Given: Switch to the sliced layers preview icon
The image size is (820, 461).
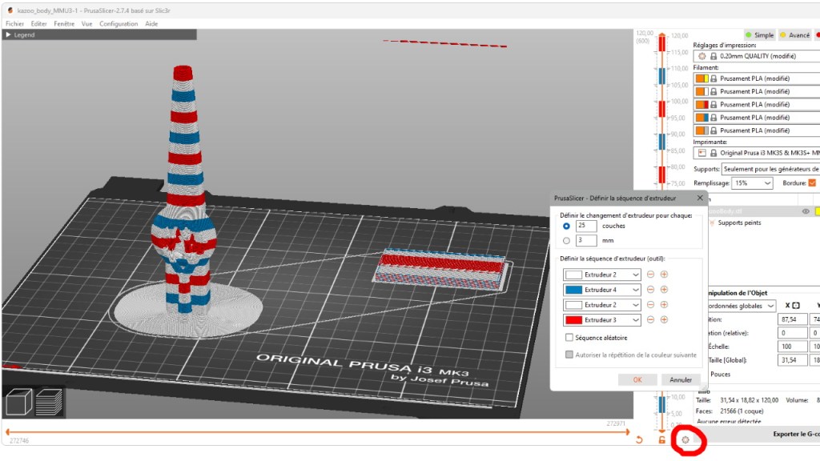Looking at the screenshot, I should (x=48, y=401).
